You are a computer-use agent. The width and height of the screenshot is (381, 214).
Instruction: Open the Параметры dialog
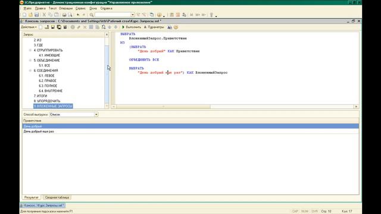click(154, 27)
